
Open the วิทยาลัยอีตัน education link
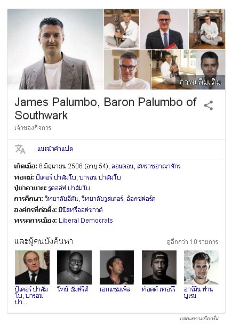tap(61, 199)
